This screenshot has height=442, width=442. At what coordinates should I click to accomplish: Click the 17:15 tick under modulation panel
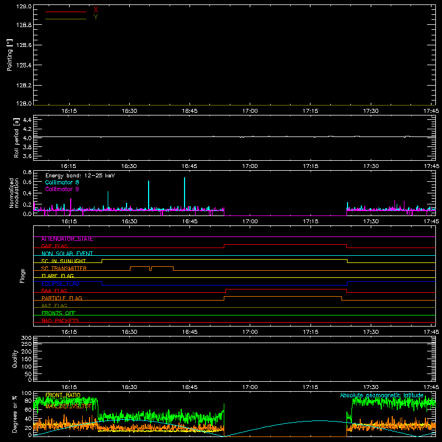pos(311,222)
